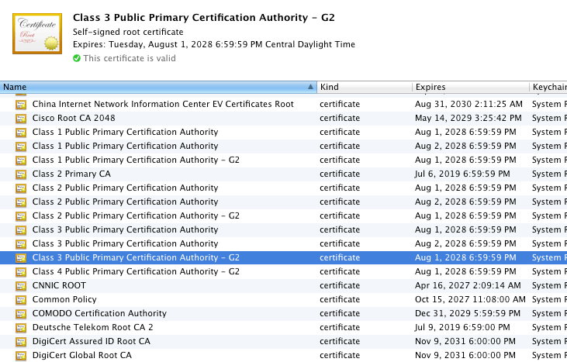Viewport: 567px width, 362px height.
Task: Select the 'CNNIC ROOT' name text
Action: coord(59,285)
